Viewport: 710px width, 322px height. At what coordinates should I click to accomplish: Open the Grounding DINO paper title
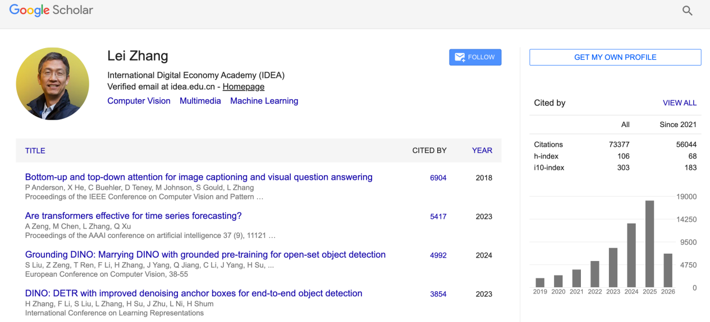(x=205, y=254)
